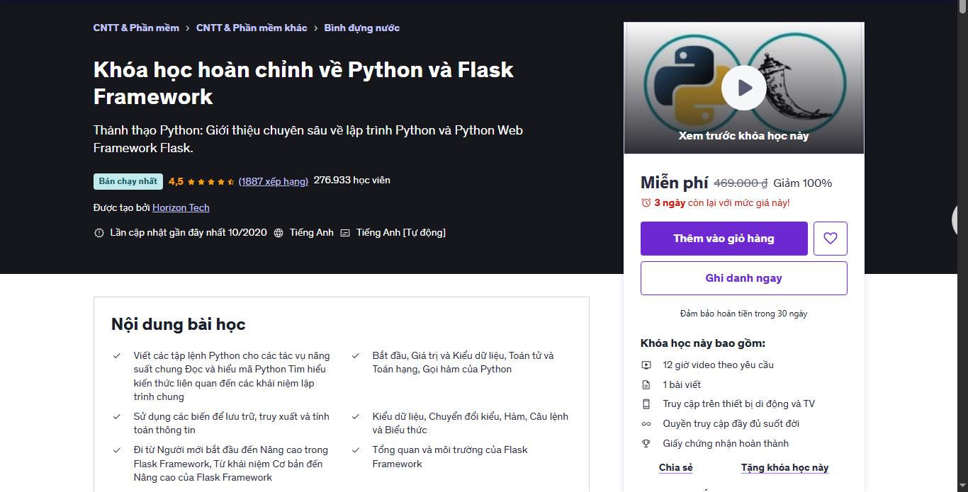Click the closed captions icon

pyautogui.click(x=345, y=233)
